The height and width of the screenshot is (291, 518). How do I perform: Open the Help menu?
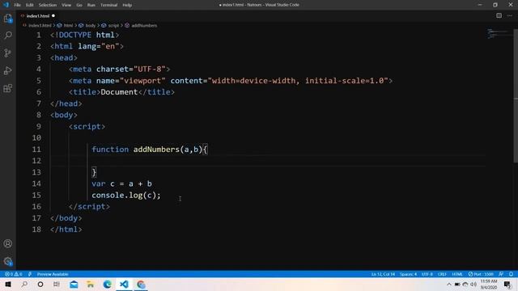(127, 5)
